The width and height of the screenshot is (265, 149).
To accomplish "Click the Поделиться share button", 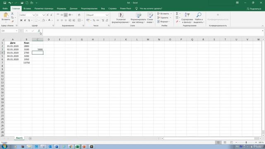I will [254, 9].
